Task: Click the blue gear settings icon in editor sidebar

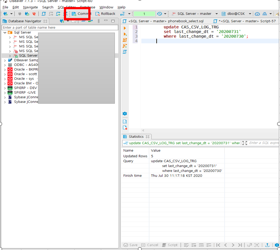Action: [x=125, y=114]
